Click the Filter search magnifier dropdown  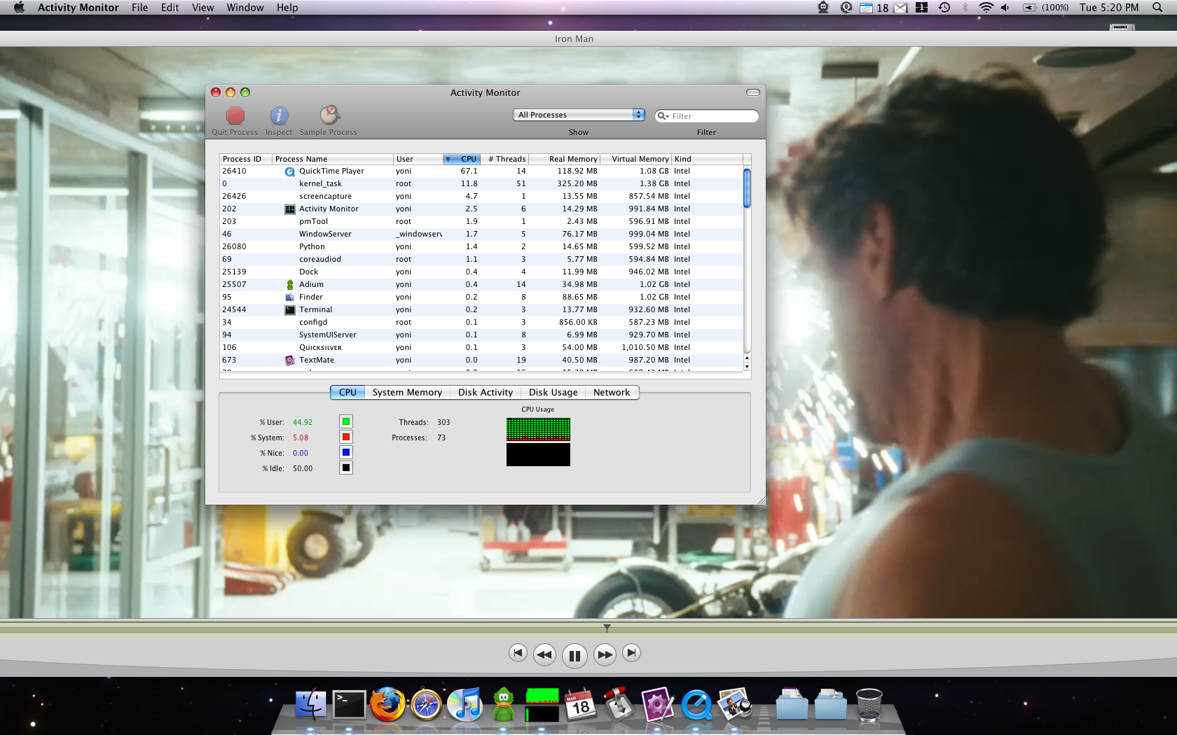pyautogui.click(x=663, y=116)
